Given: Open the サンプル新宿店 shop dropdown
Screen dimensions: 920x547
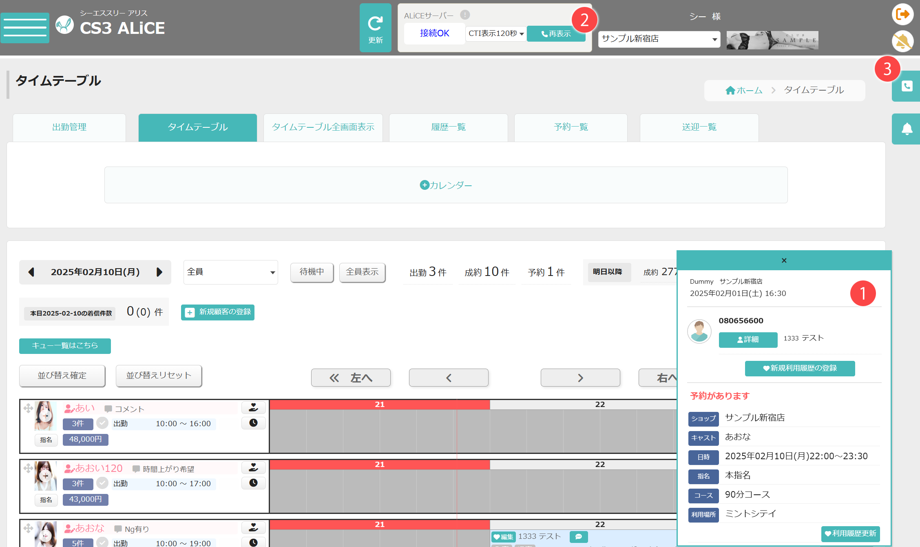Looking at the screenshot, I should [659, 39].
